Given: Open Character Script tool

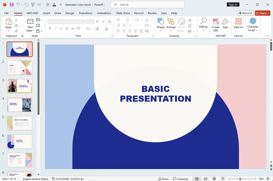Looking at the screenshot, I should point(253,25).
